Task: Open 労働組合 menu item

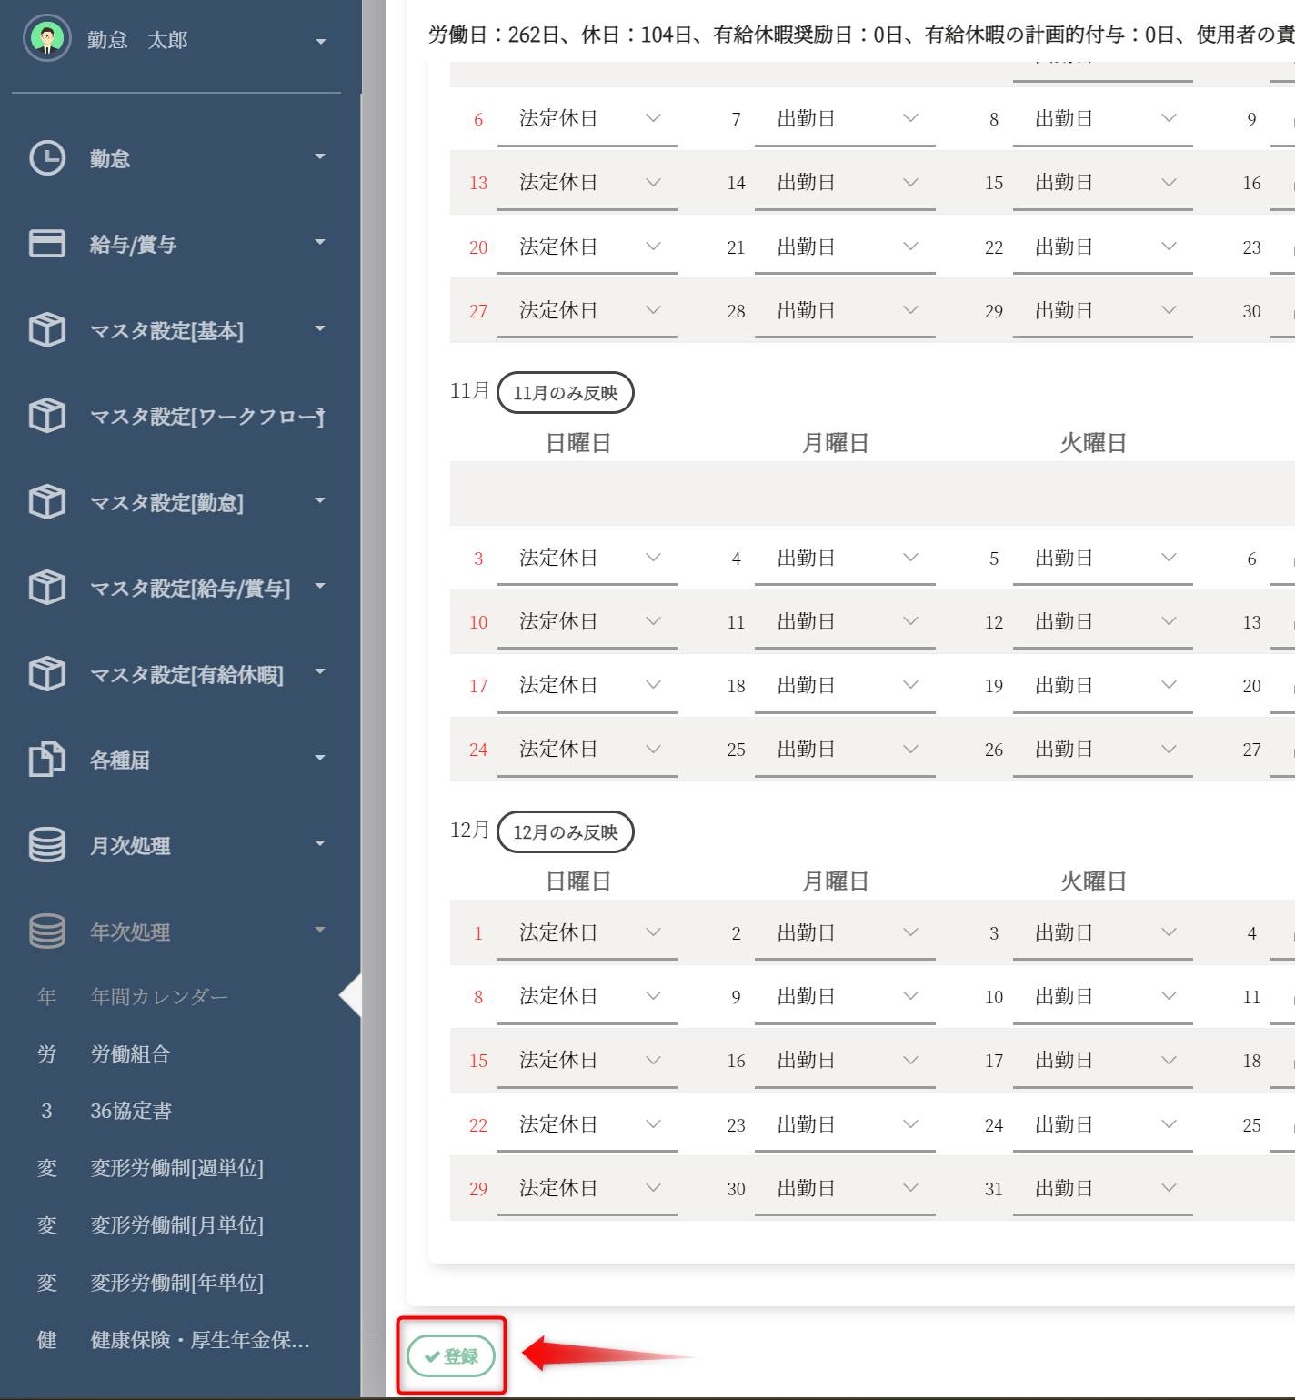Action: [x=130, y=1054]
